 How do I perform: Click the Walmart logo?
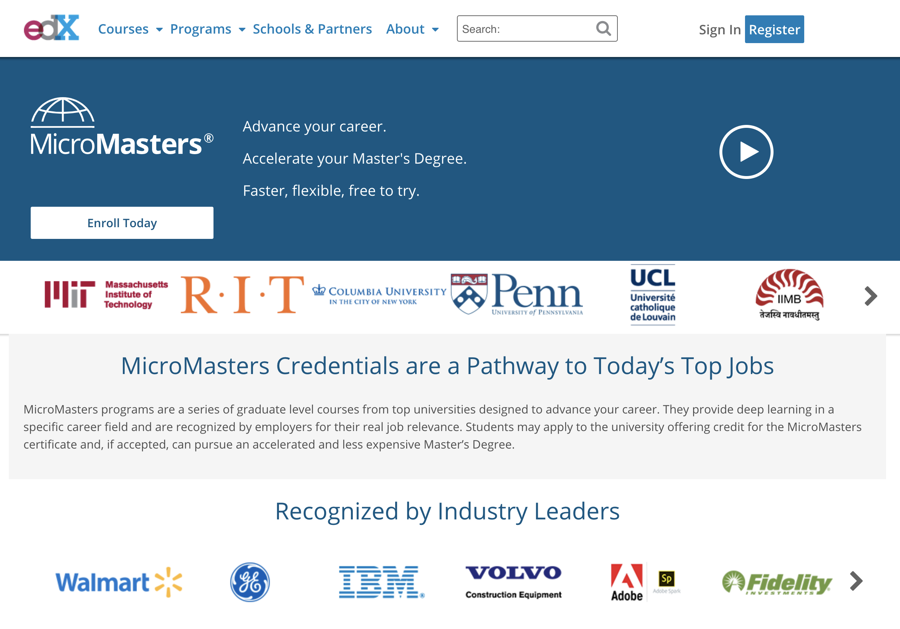coord(119,582)
